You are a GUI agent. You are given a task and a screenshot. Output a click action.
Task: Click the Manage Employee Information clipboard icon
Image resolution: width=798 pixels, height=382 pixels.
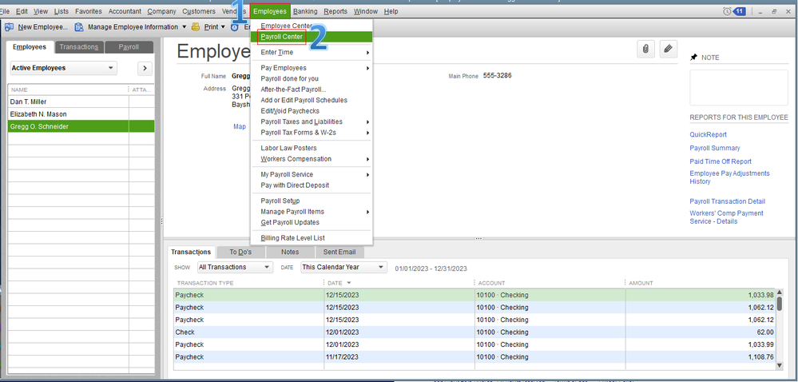[x=79, y=26]
